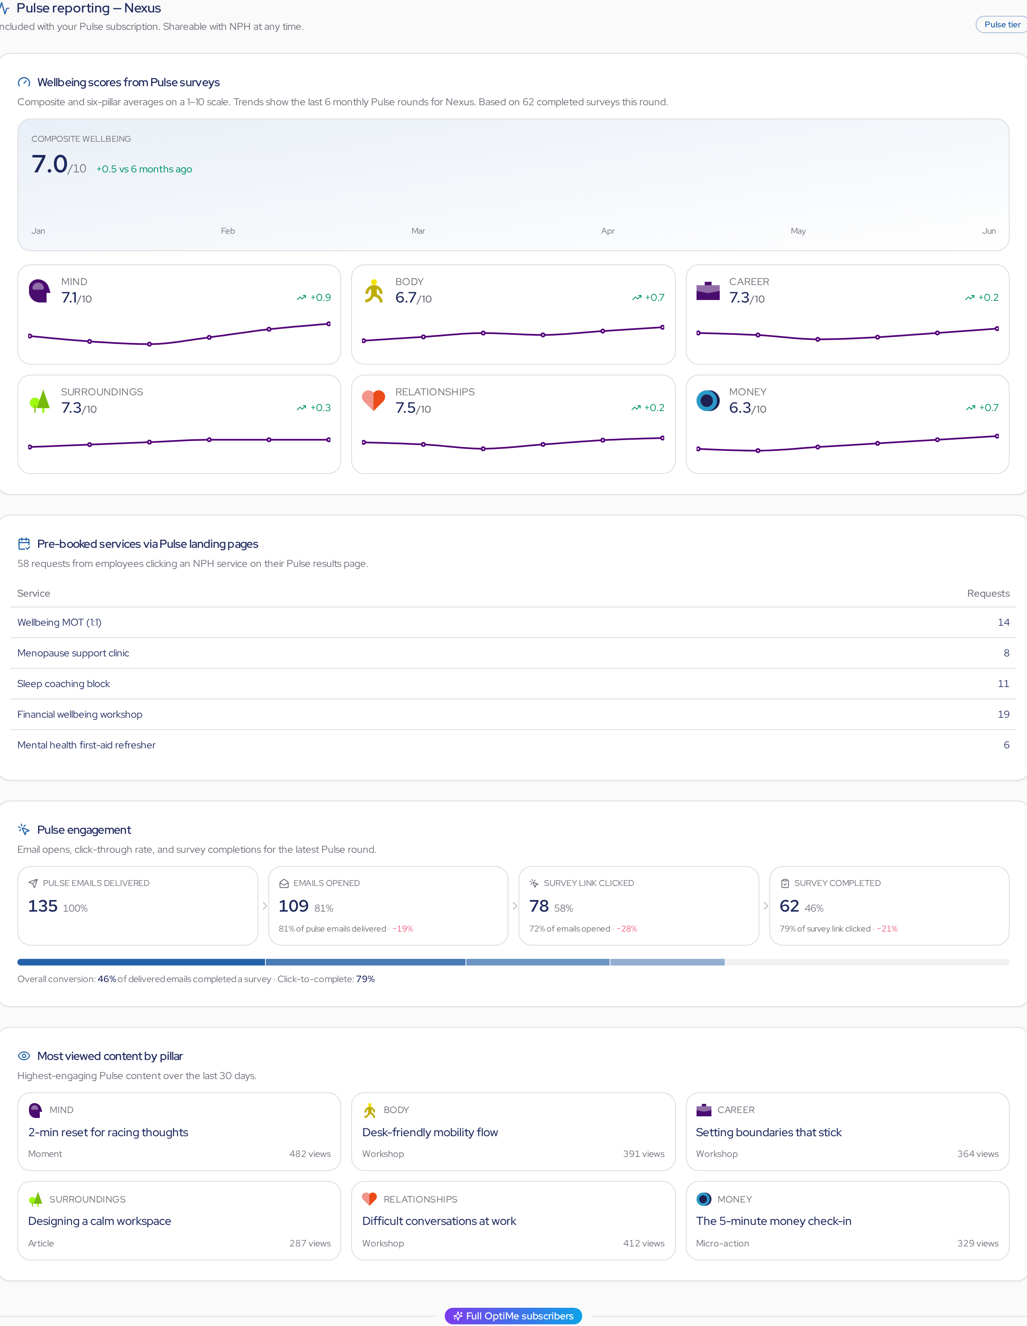
Task: Open the Difficult conversations at work card
Action: 513,1220
